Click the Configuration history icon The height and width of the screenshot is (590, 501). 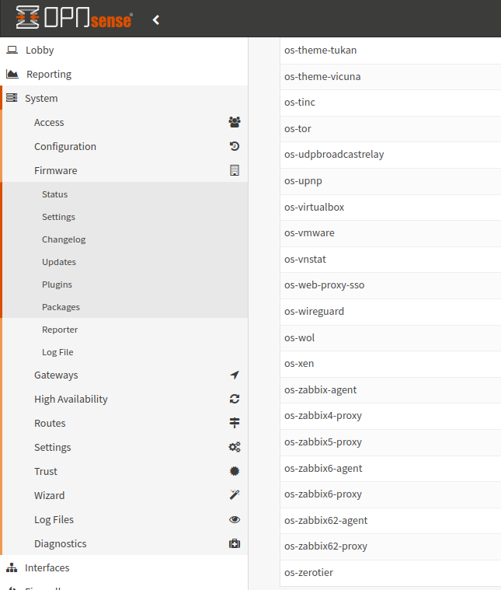[235, 146]
